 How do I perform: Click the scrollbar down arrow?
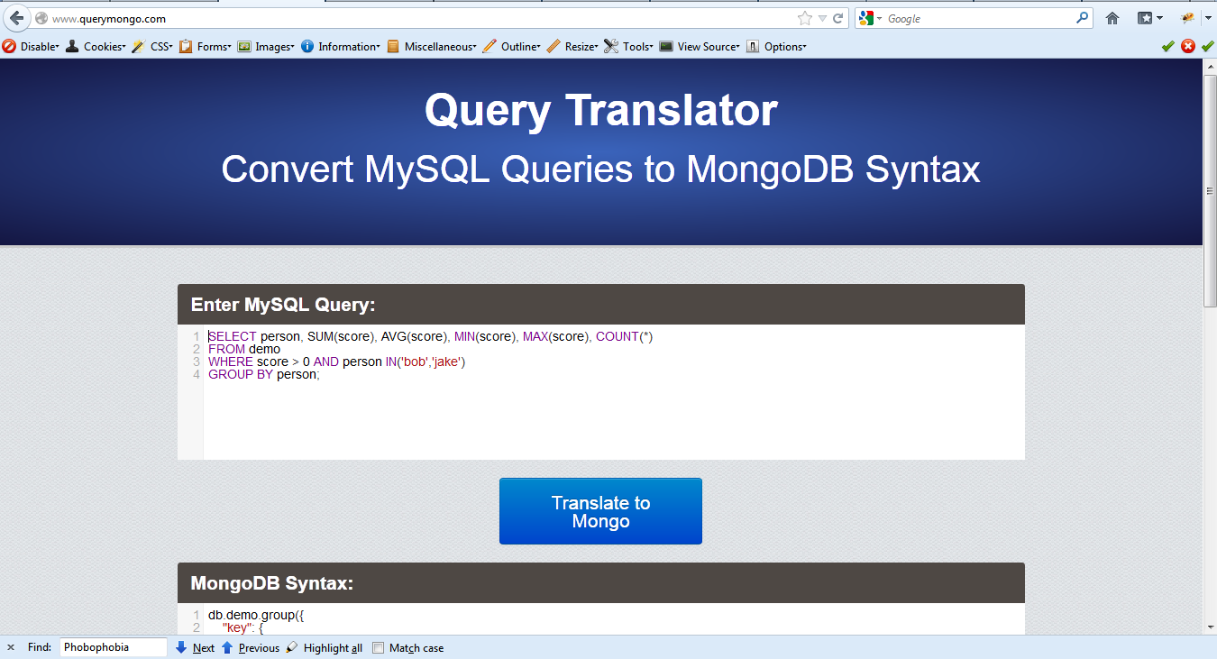coord(1210,627)
